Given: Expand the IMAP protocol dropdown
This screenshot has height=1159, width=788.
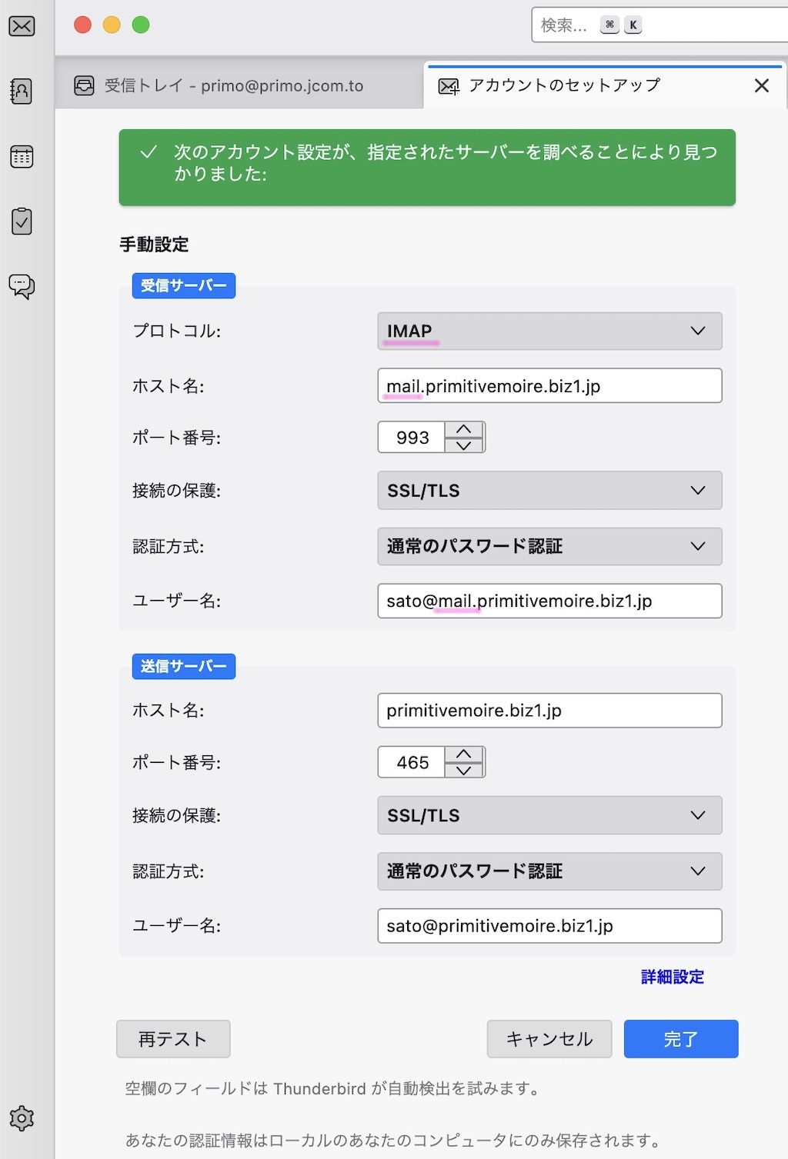Looking at the screenshot, I should point(549,331).
